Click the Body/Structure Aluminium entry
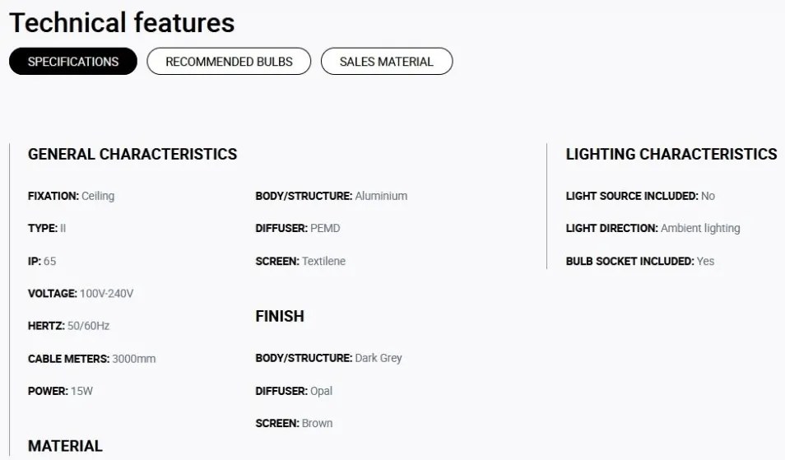 [332, 196]
